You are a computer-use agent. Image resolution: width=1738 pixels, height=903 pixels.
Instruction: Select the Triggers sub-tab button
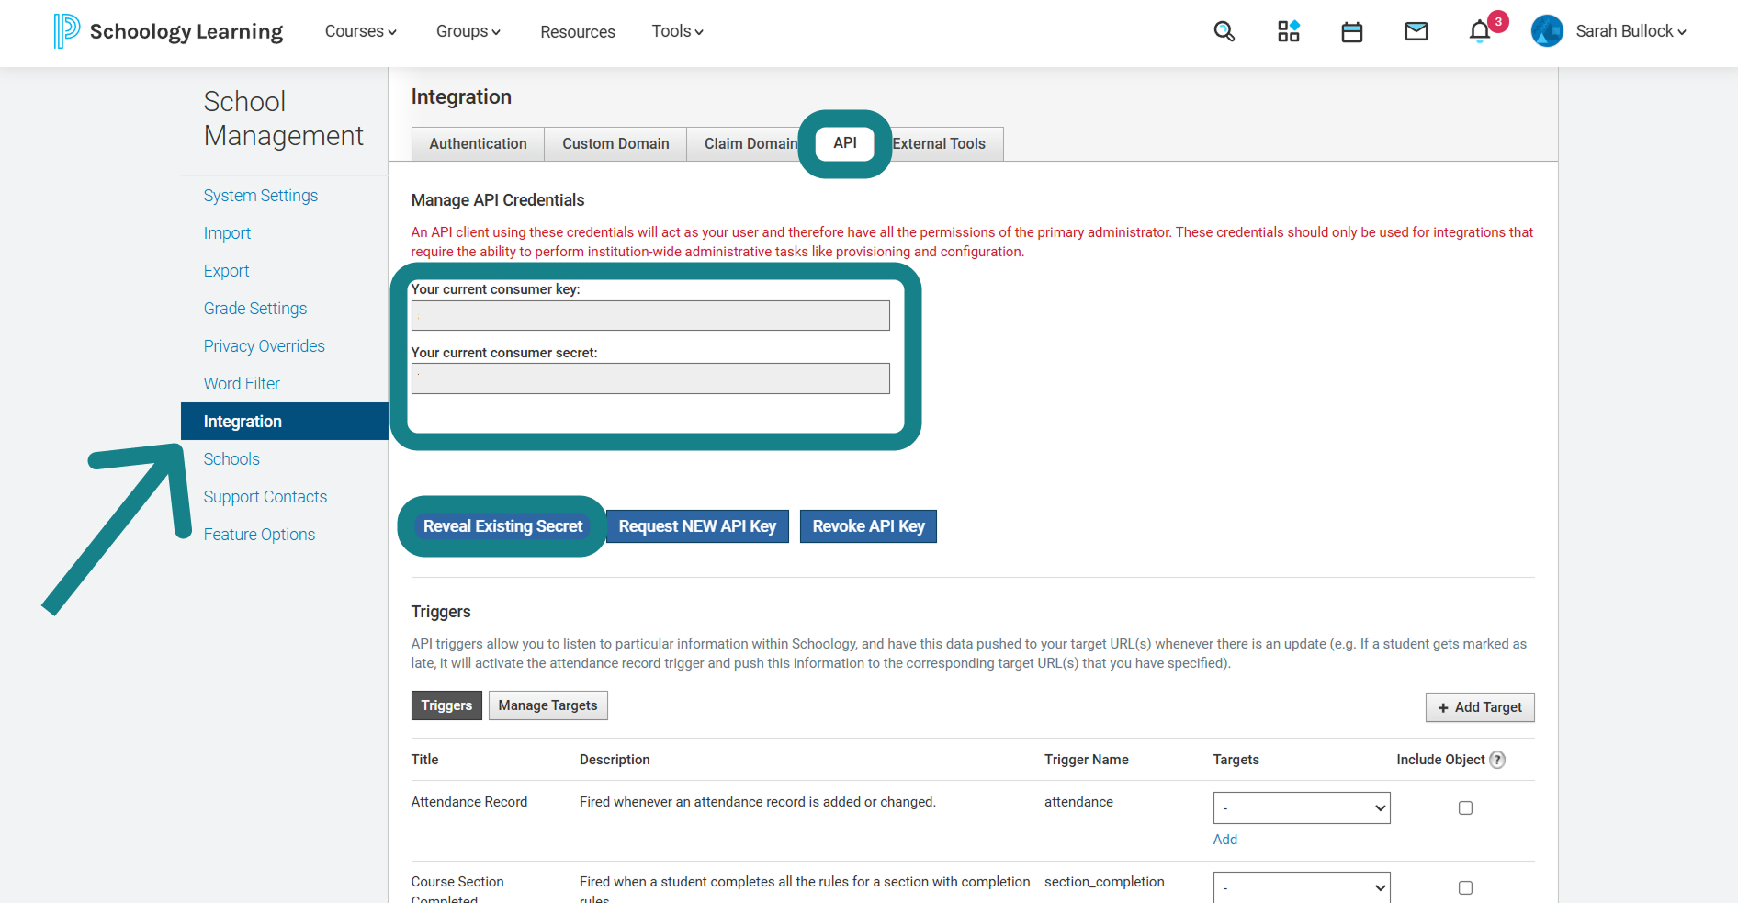pyautogui.click(x=446, y=705)
